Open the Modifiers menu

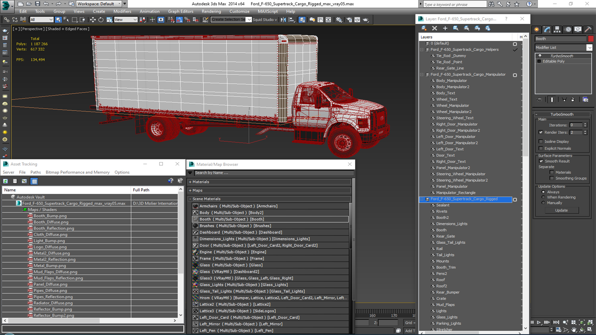[122, 11]
